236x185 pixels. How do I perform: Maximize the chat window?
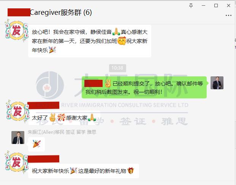[216, 6]
